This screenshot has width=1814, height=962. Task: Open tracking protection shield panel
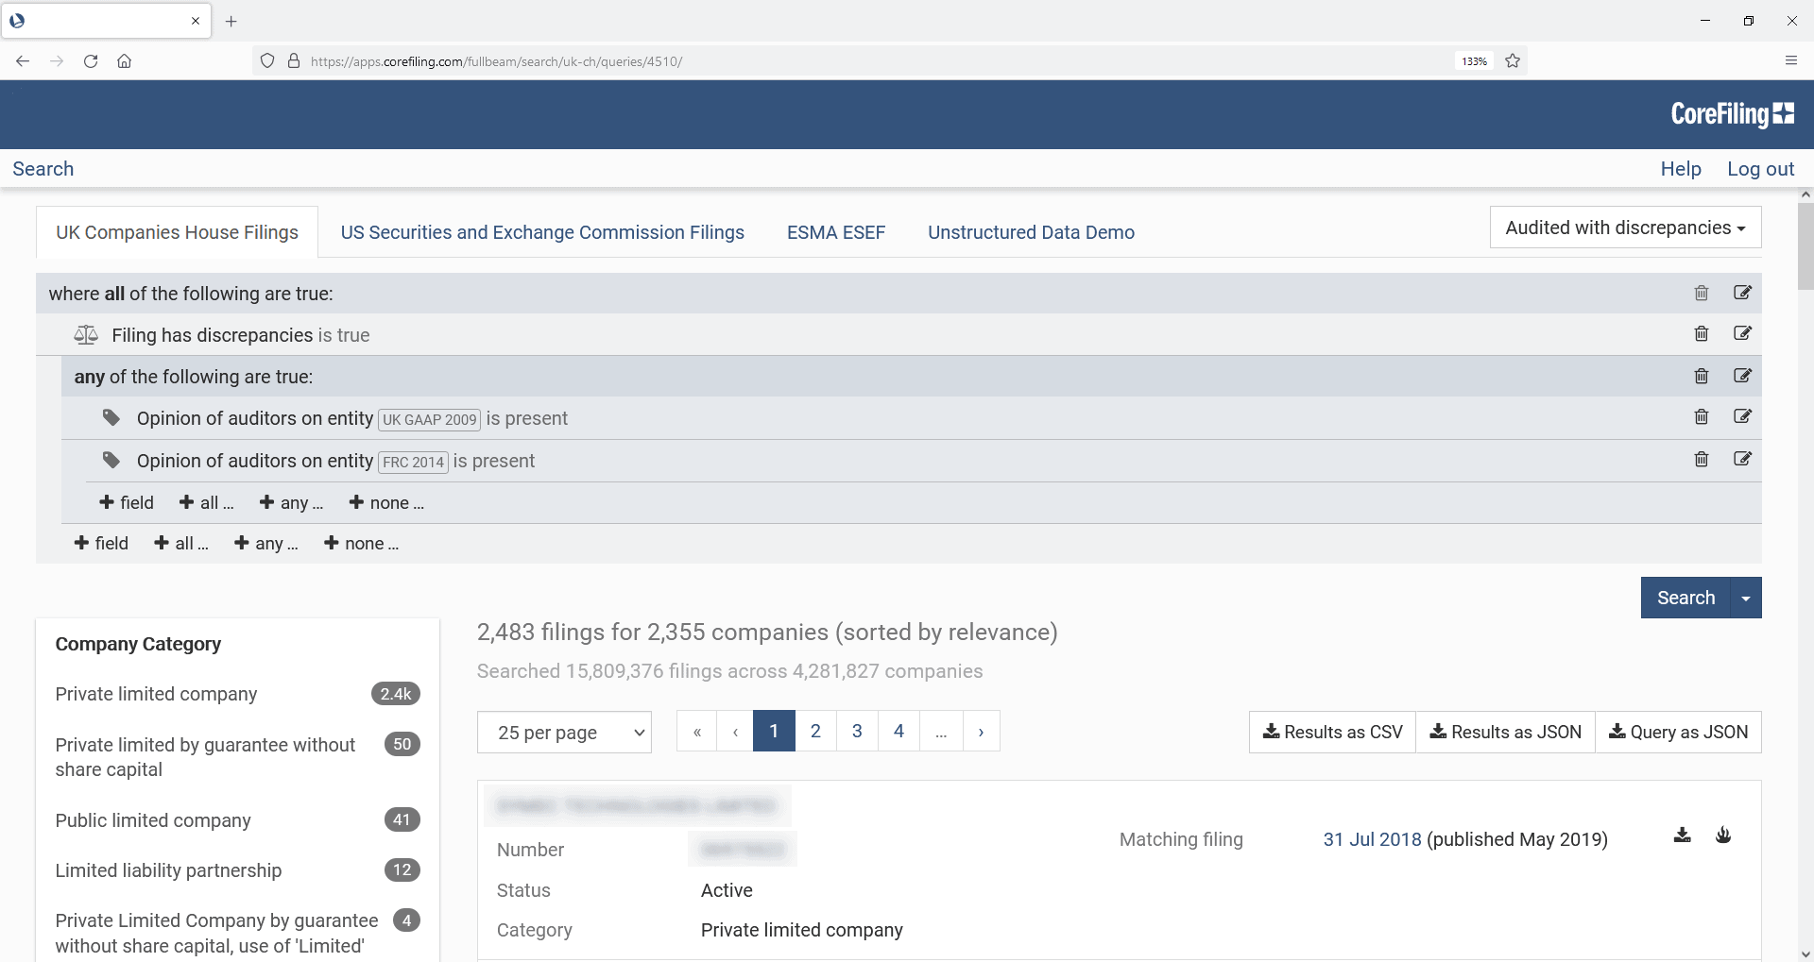tap(267, 61)
